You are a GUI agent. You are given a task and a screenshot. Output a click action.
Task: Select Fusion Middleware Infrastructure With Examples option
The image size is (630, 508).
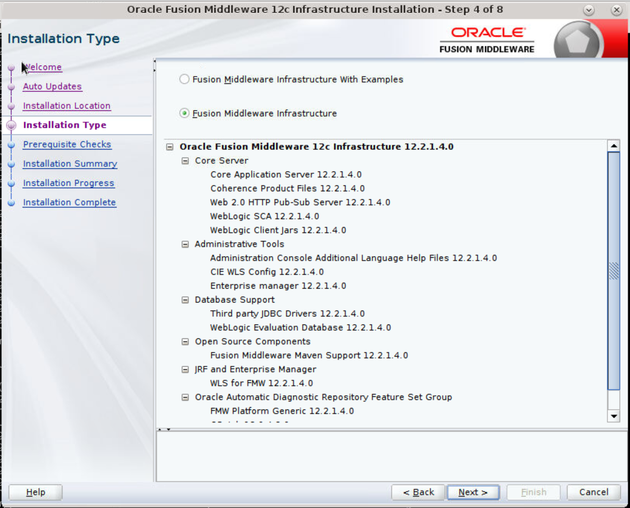[x=184, y=79]
